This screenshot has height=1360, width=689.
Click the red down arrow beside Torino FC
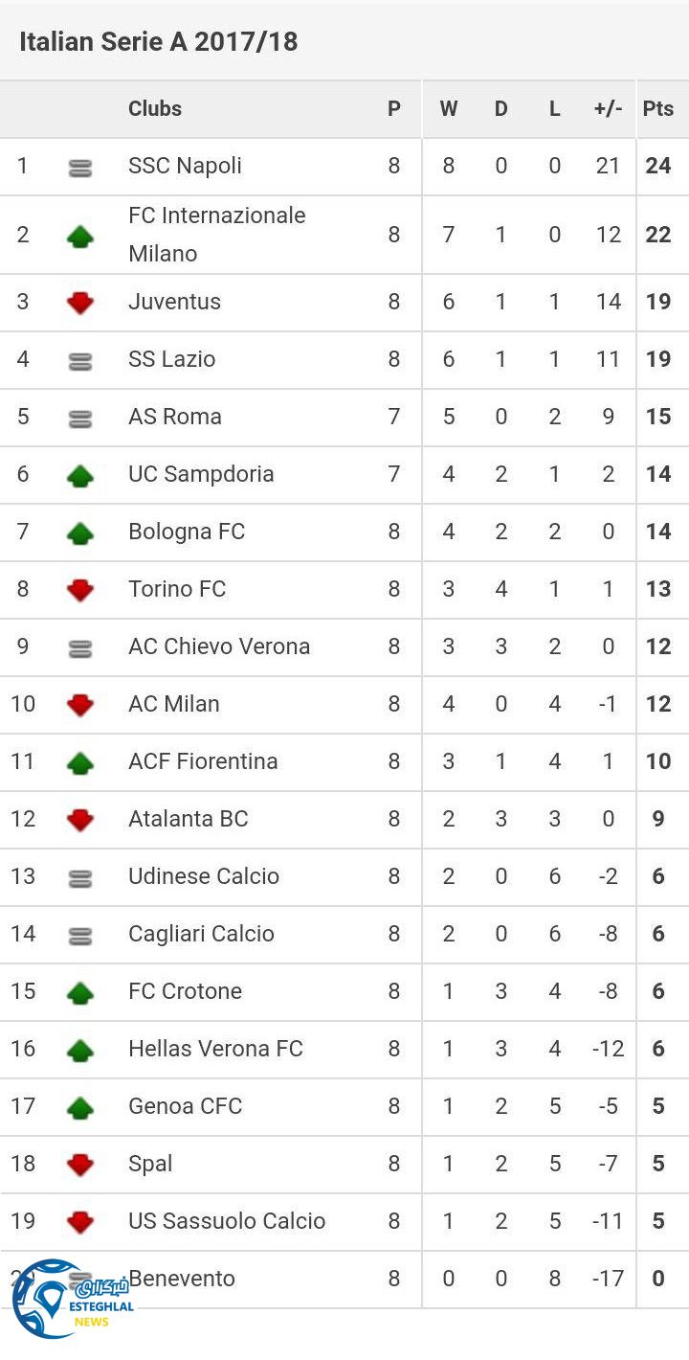(80, 590)
